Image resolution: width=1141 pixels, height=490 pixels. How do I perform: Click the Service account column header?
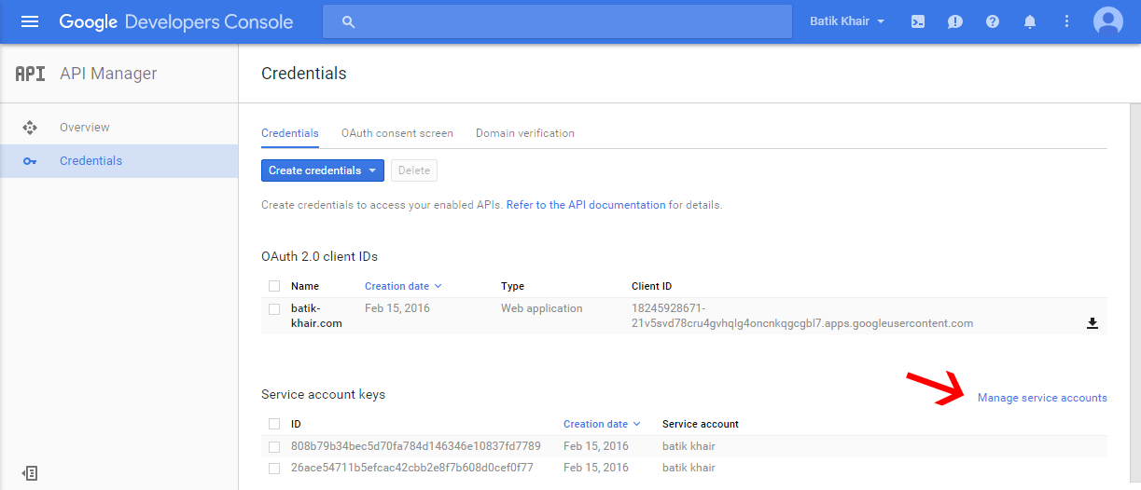pyautogui.click(x=701, y=424)
